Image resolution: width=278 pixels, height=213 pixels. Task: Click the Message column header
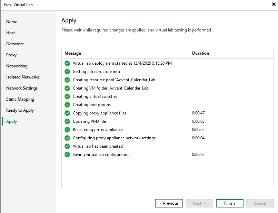(x=73, y=53)
